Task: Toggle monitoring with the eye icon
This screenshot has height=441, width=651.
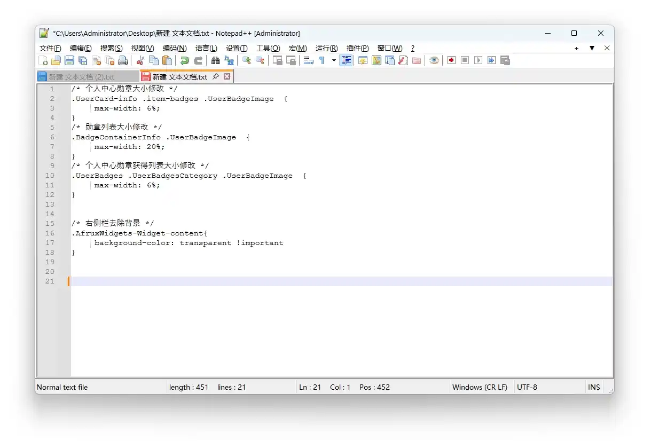Action: 434,60
